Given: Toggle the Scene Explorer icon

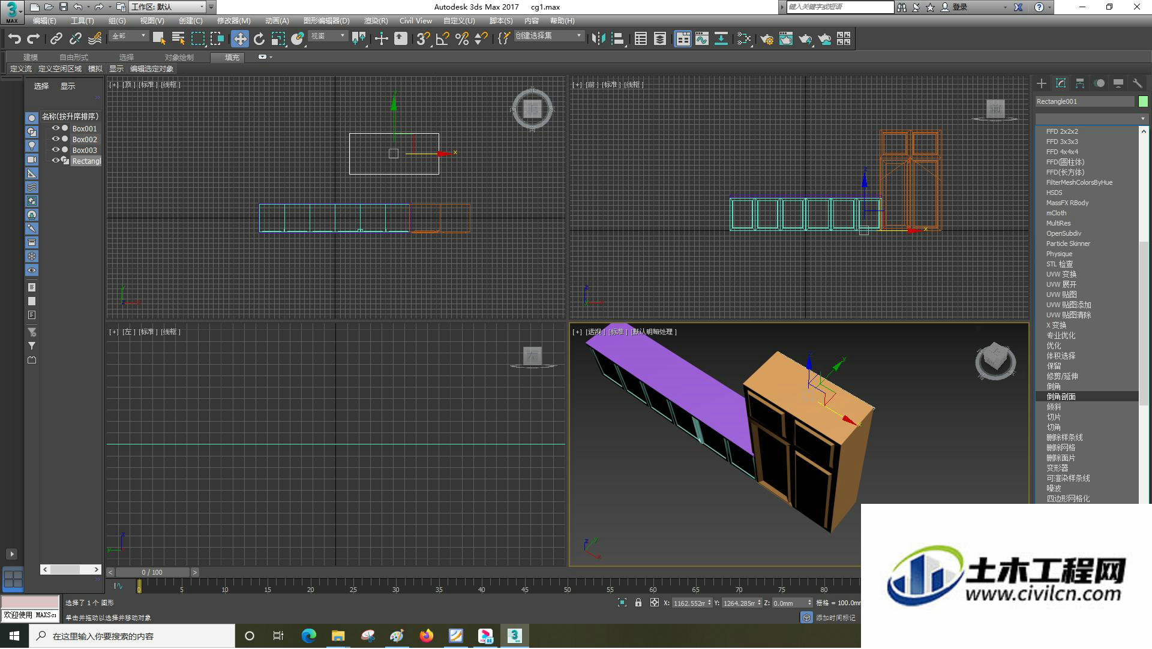Looking at the screenshot, I should pos(641,39).
